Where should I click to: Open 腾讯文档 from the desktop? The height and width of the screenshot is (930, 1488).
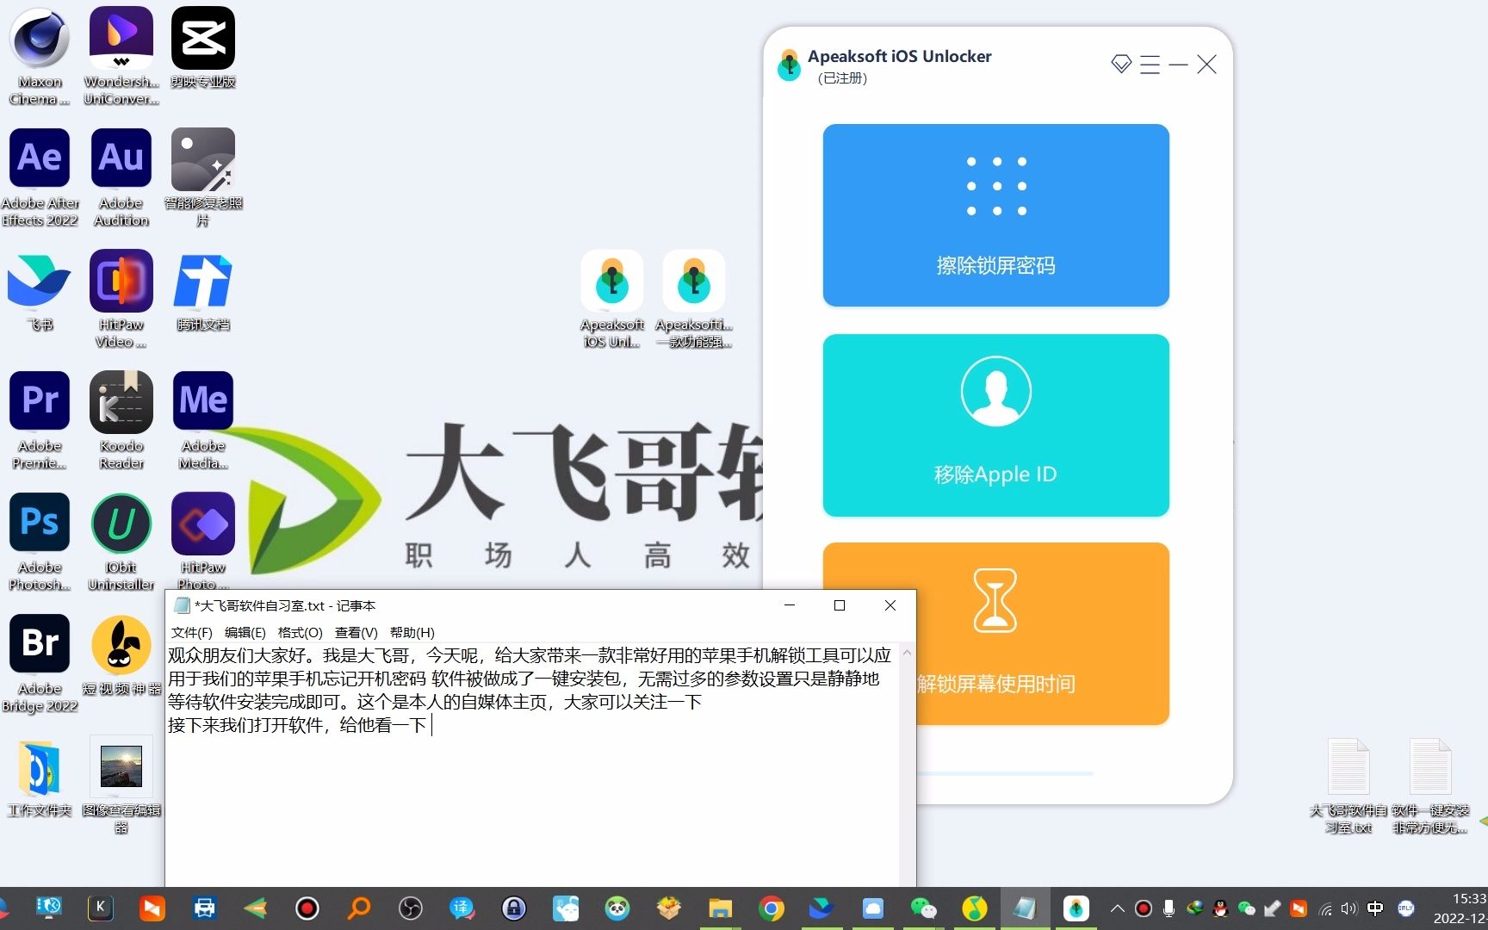point(203,281)
